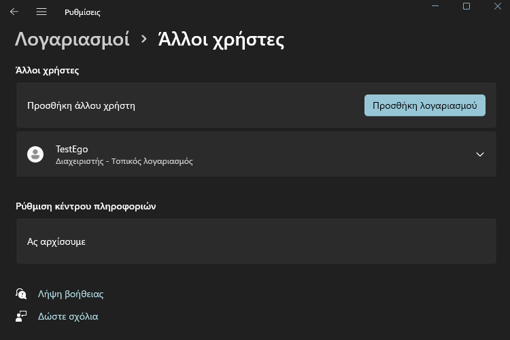
Task: Open the Λήψη βοήθειας link
Action: 71,294
